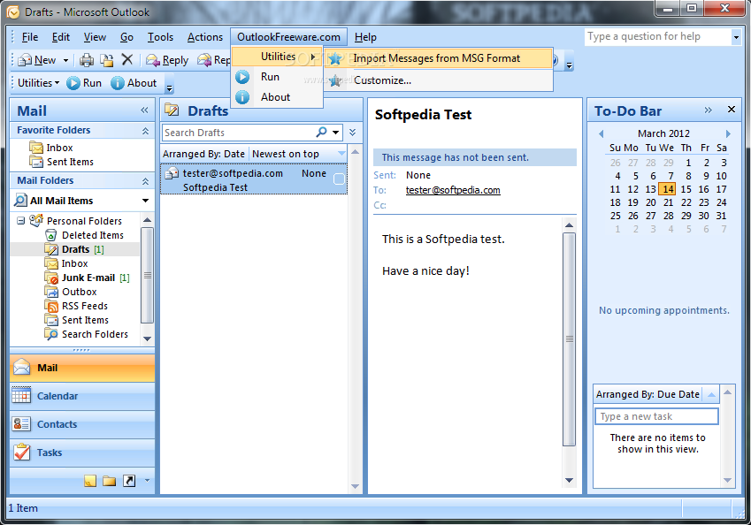Click the Reply toolbar button
This screenshot has width=751, height=525.
(x=167, y=60)
